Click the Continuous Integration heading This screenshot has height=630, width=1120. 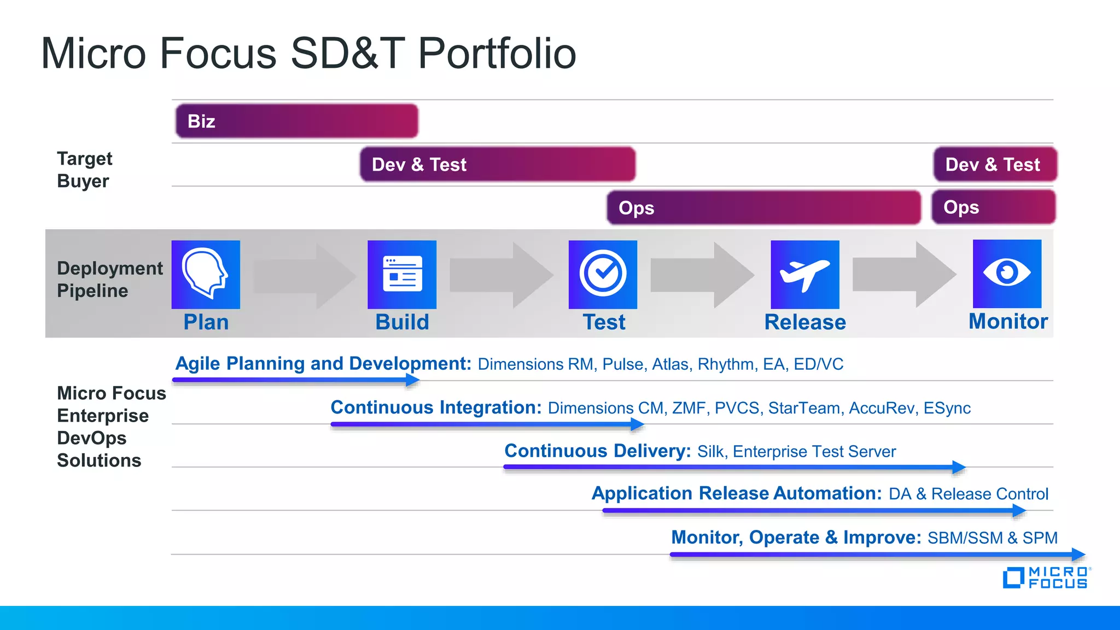436,407
